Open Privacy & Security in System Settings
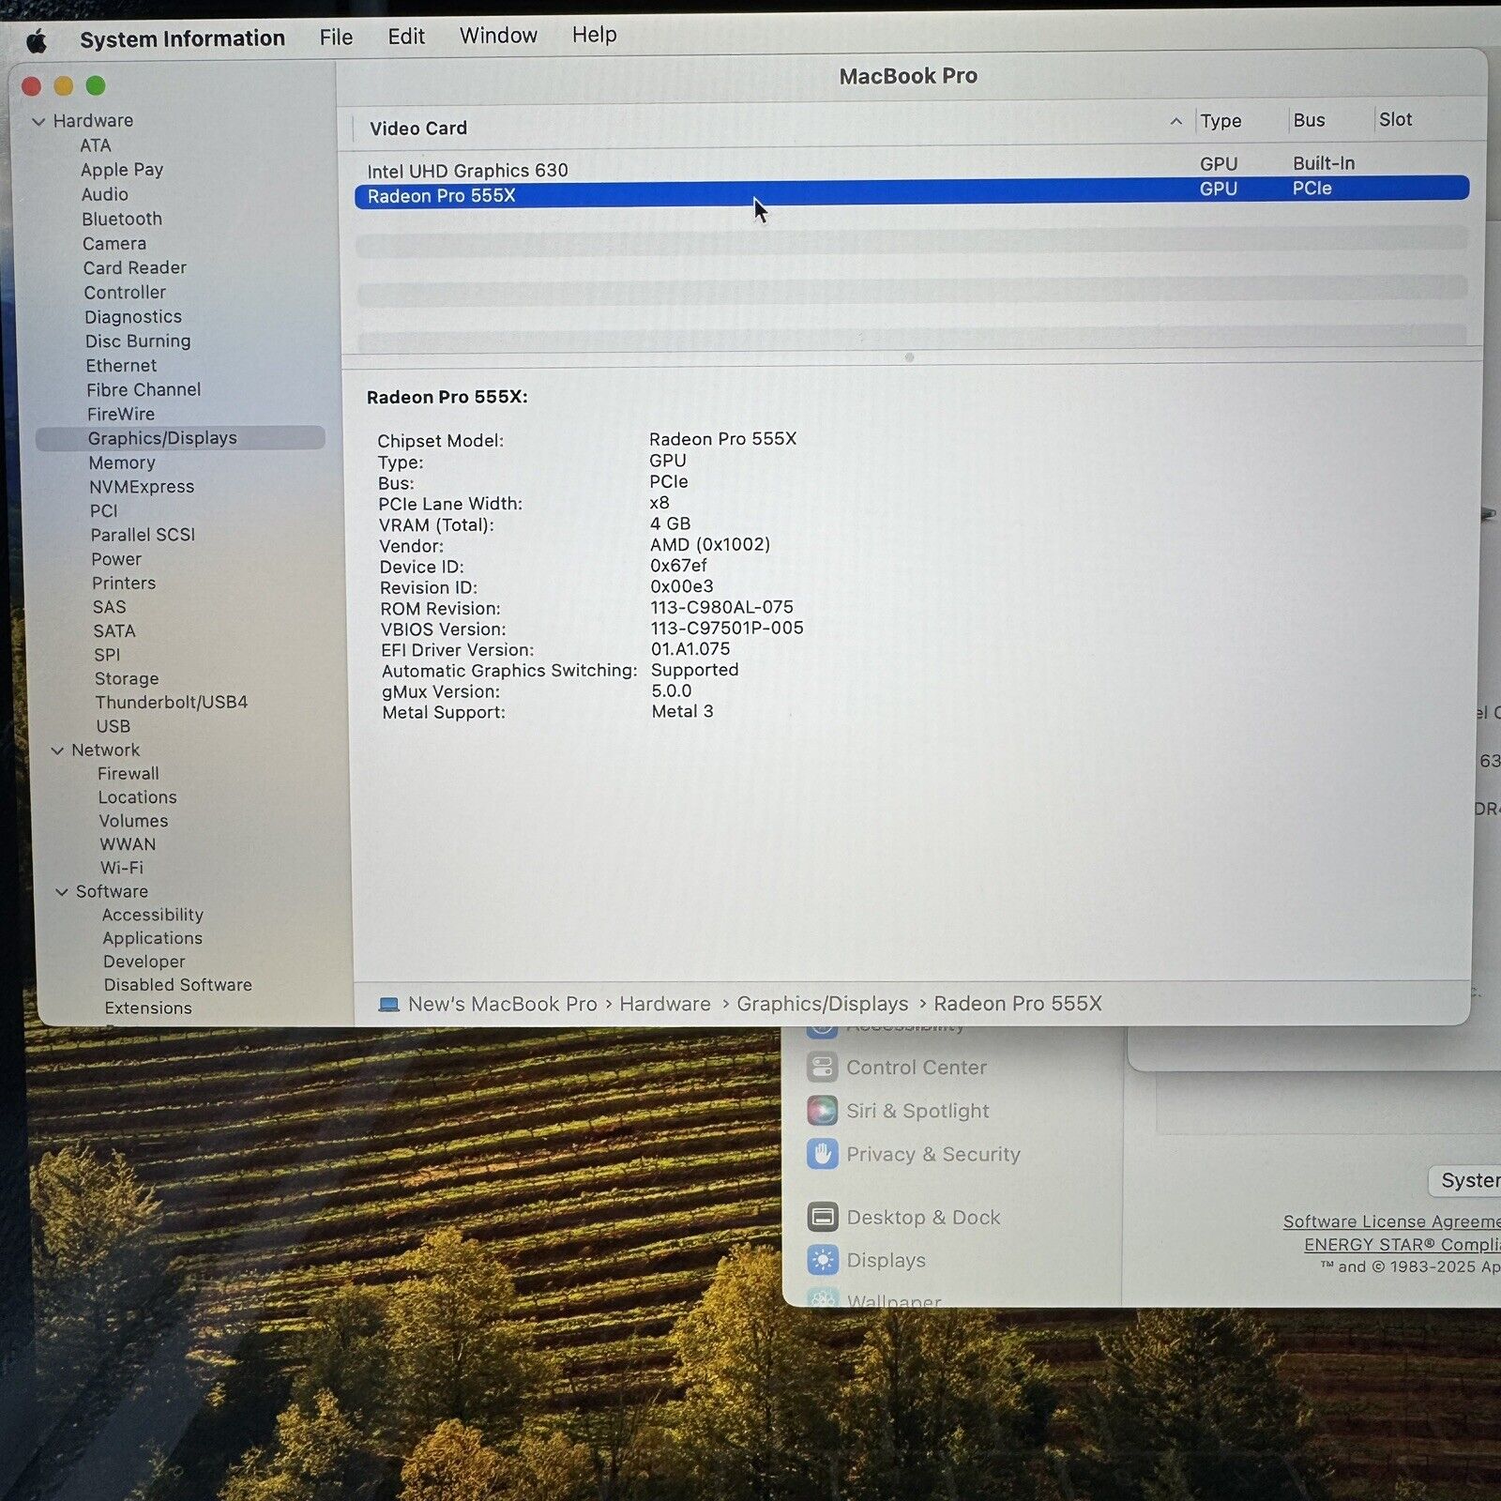Image resolution: width=1501 pixels, height=1501 pixels. coord(914,1154)
